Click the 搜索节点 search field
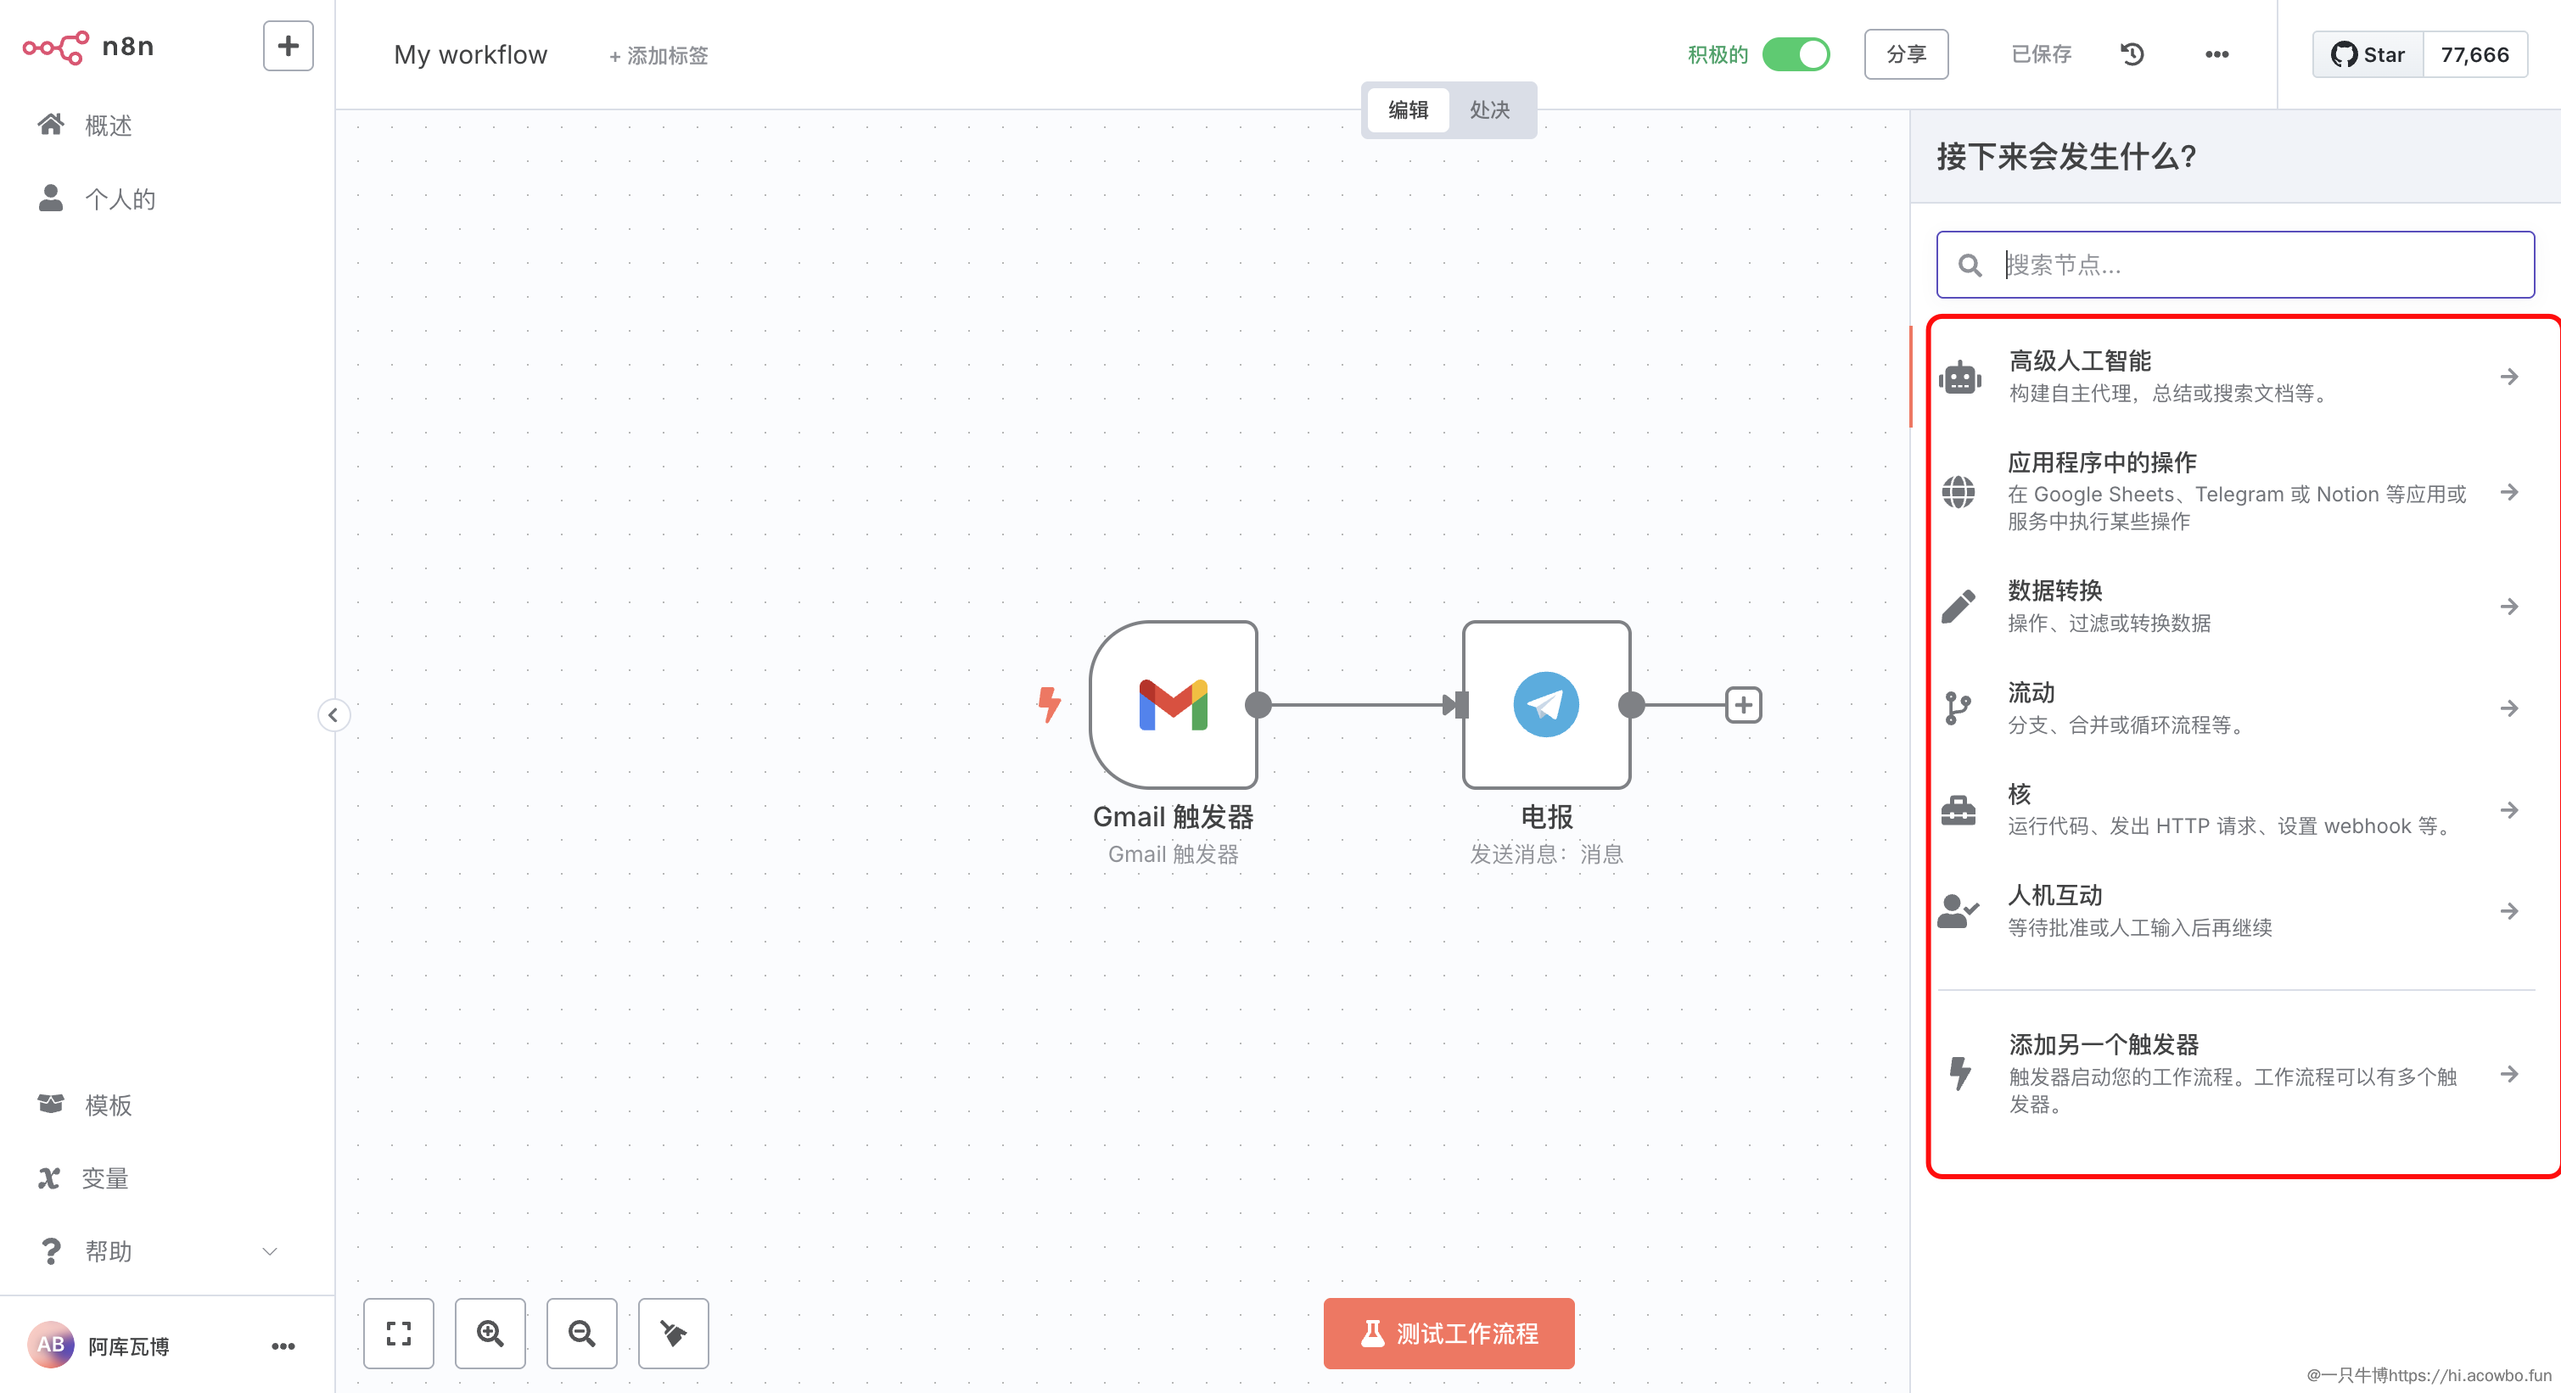 2256,265
